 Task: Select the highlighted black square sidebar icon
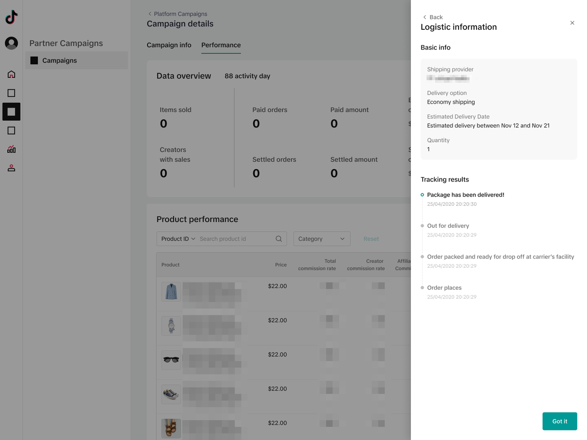click(x=11, y=112)
